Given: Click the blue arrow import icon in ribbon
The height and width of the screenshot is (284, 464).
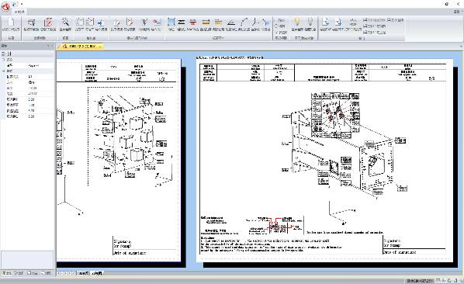Looking at the screenshot, I should [101, 23].
